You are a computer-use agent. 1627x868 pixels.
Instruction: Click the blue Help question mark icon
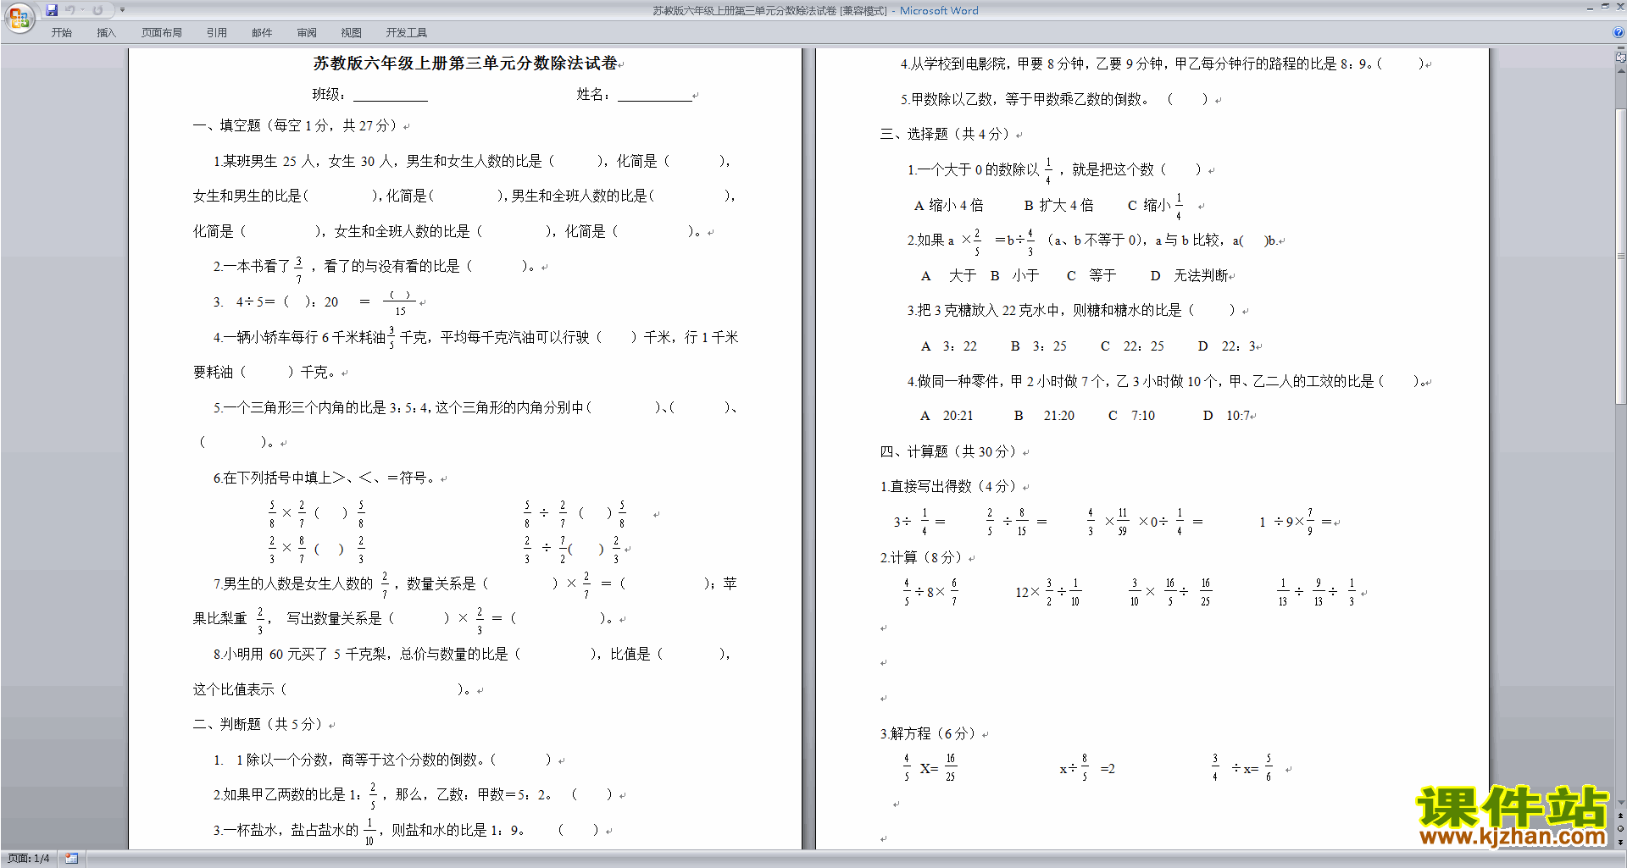coord(1619,32)
